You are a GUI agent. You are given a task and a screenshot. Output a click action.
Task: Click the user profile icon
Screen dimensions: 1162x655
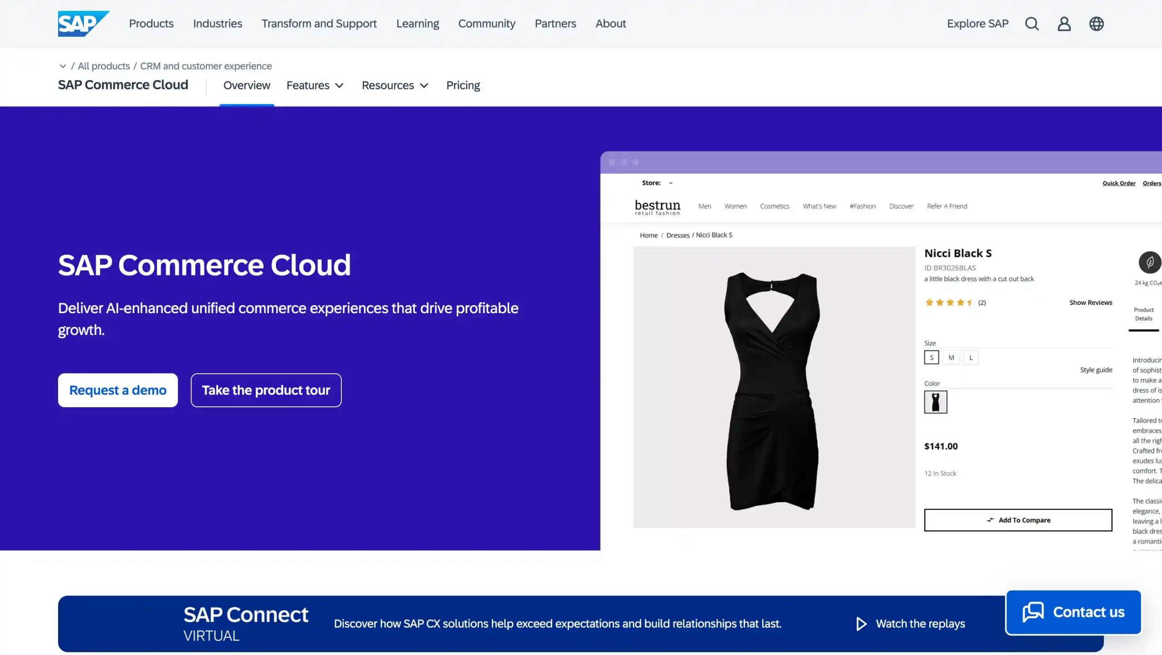(1064, 24)
